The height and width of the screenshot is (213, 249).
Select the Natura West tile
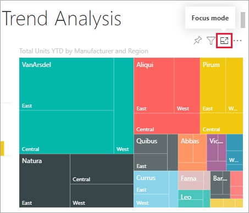pos(102,196)
